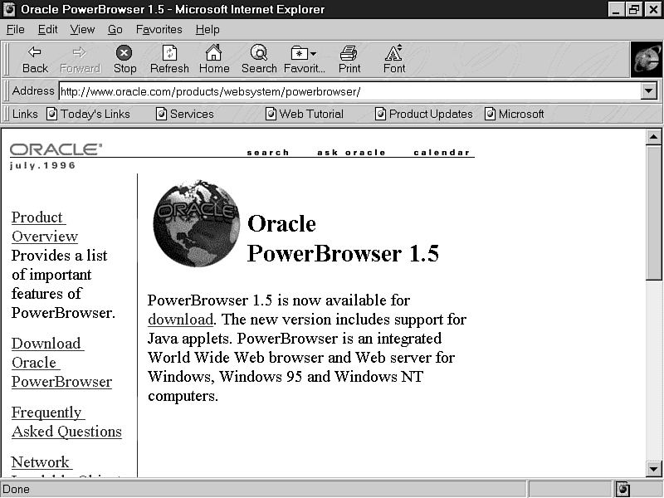This screenshot has height=498, width=664.
Task: Click the title bar system menu icon
Action: (x=9, y=9)
